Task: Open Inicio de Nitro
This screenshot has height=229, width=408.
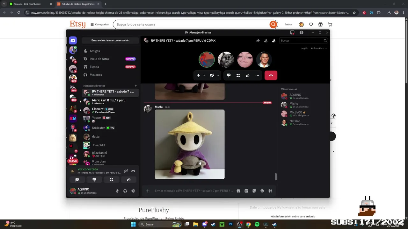Action: (110, 59)
